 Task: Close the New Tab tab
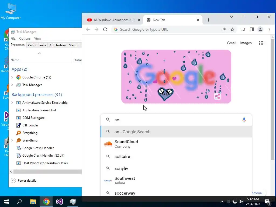[x=198, y=20]
